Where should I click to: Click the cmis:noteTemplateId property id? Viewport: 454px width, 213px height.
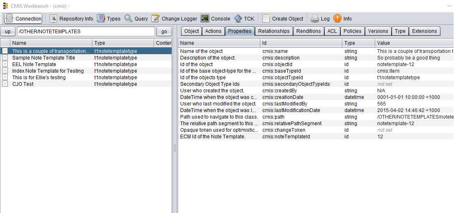click(286, 137)
